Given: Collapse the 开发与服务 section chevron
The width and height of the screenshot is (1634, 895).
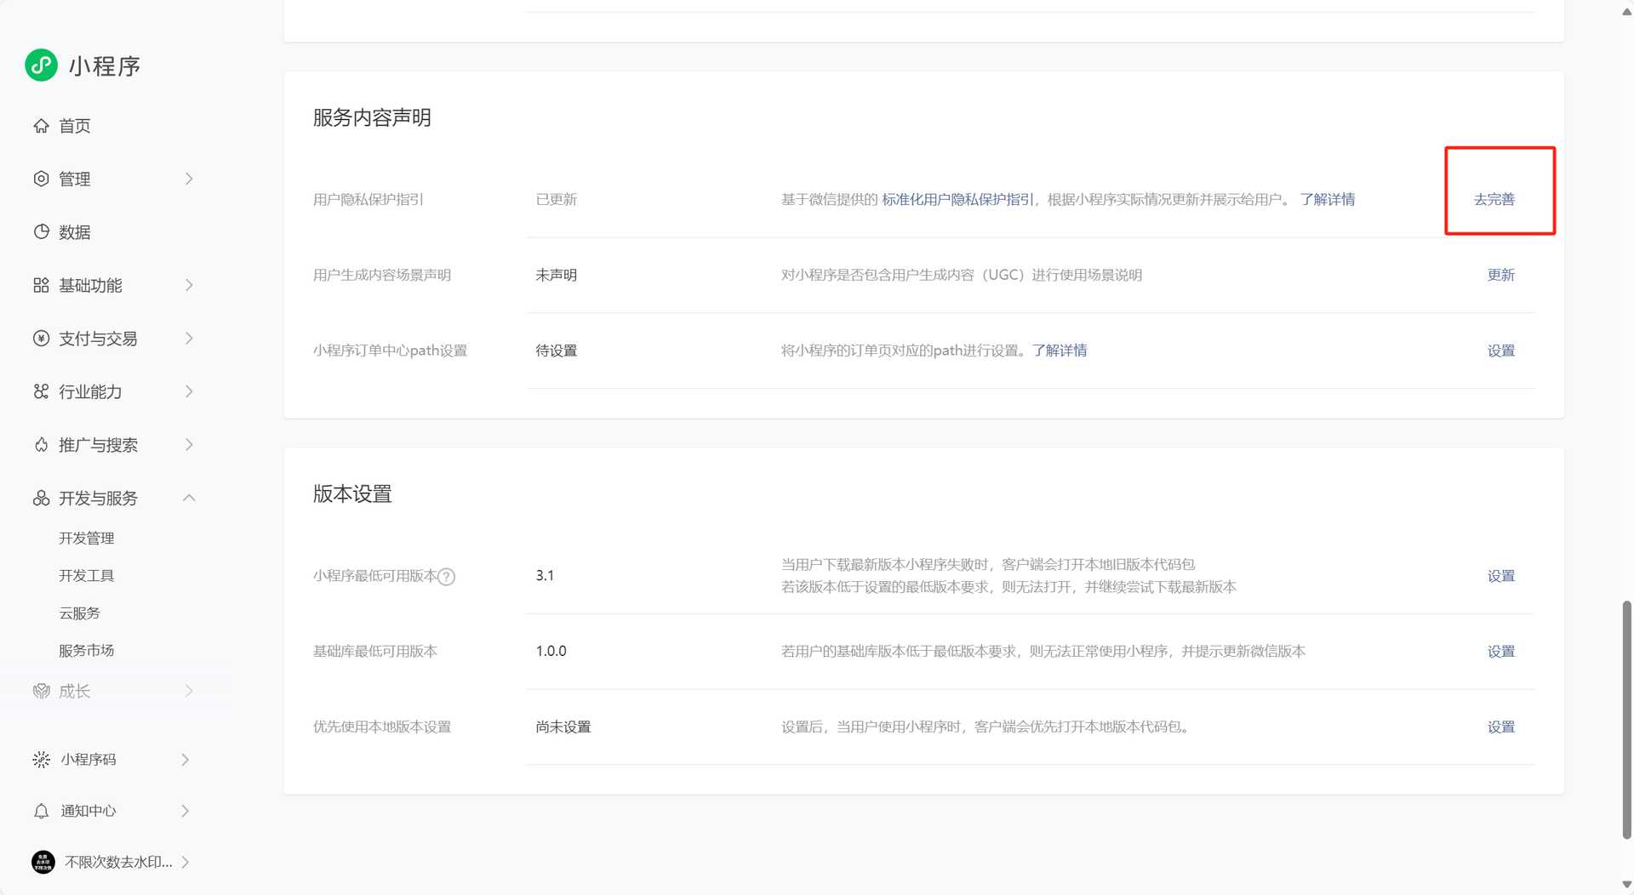Looking at the screenshot, I should pos(189,498).
